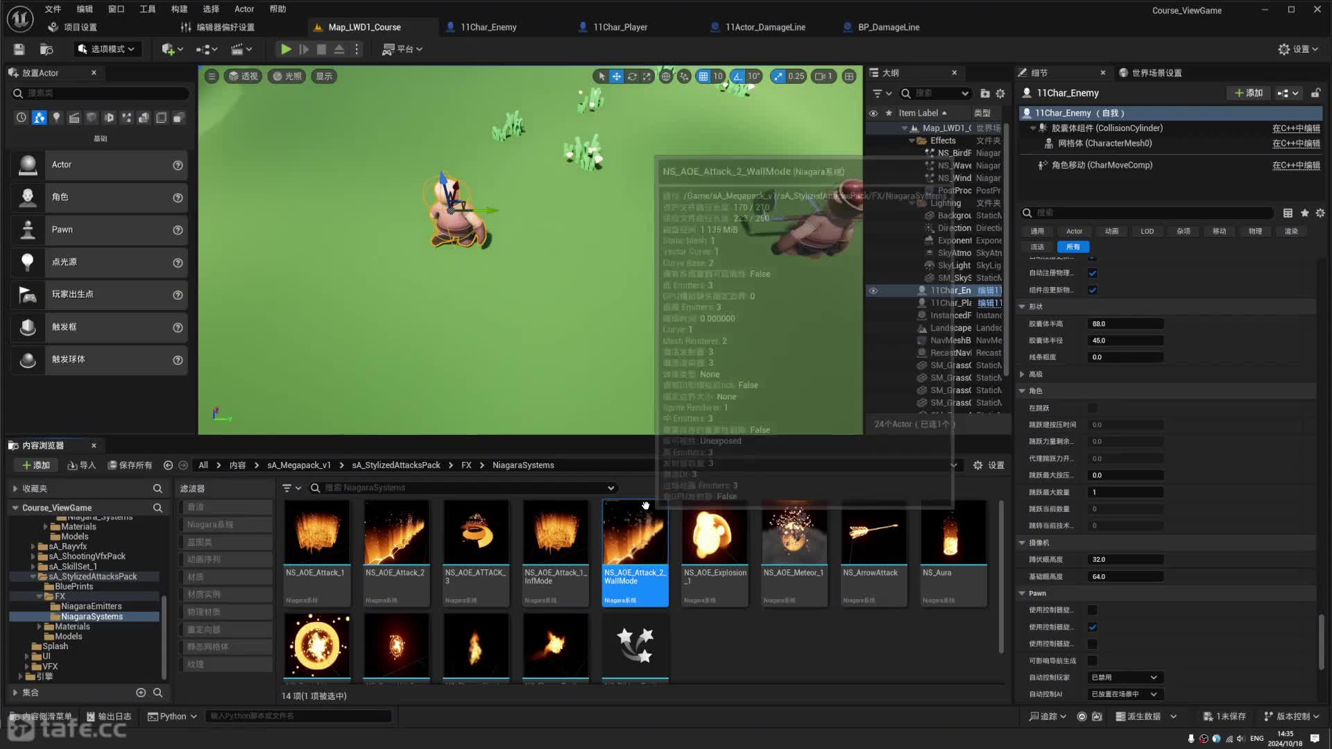Select the viewport selection arrow tool

pyautogui.click(x=601, y=76)
